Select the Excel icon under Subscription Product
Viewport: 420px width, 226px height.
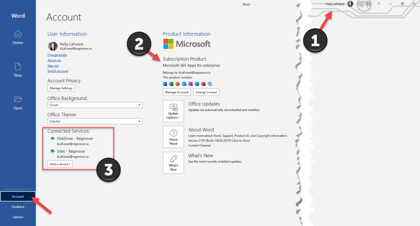[x=171, y=84]
